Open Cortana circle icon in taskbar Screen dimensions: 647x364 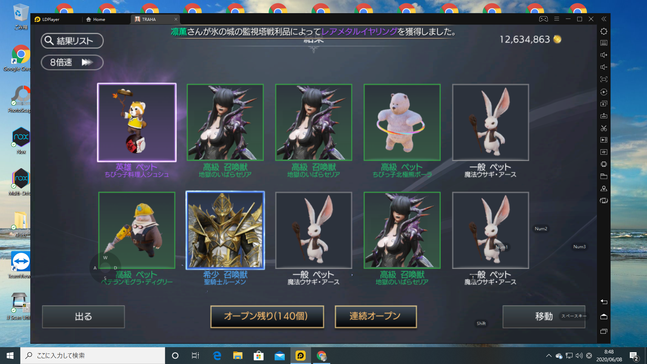tap(175, 356)
